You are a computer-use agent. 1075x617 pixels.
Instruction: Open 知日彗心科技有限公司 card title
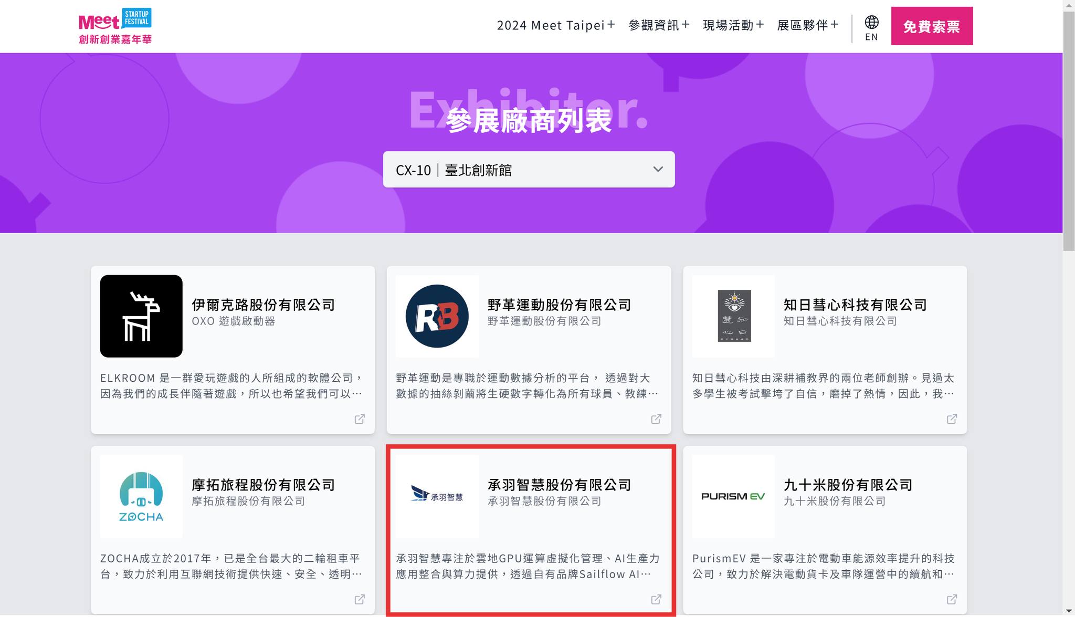click(855, 305)
